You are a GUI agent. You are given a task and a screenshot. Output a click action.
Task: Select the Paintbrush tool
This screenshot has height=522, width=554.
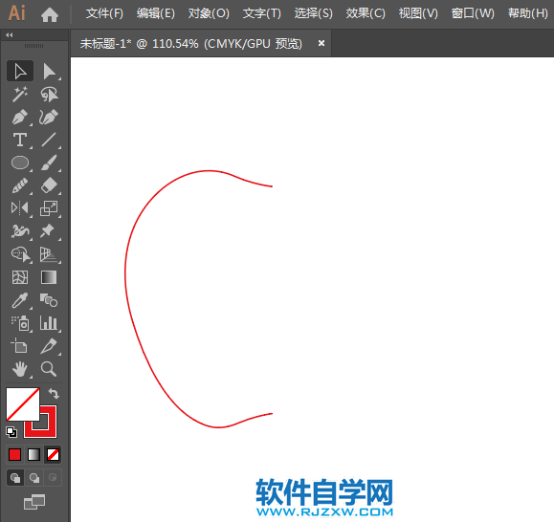[x=49, y=163]
